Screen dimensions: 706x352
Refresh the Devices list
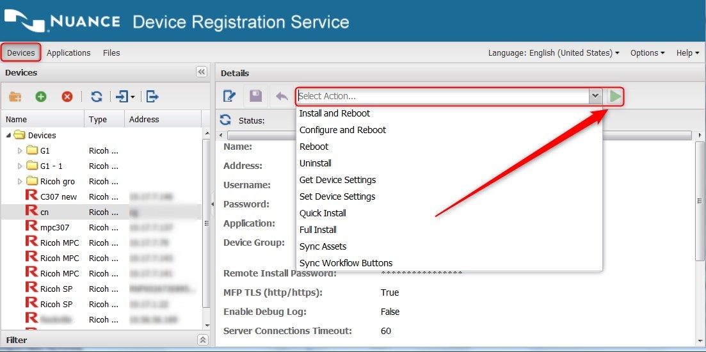tap(97, 97)
